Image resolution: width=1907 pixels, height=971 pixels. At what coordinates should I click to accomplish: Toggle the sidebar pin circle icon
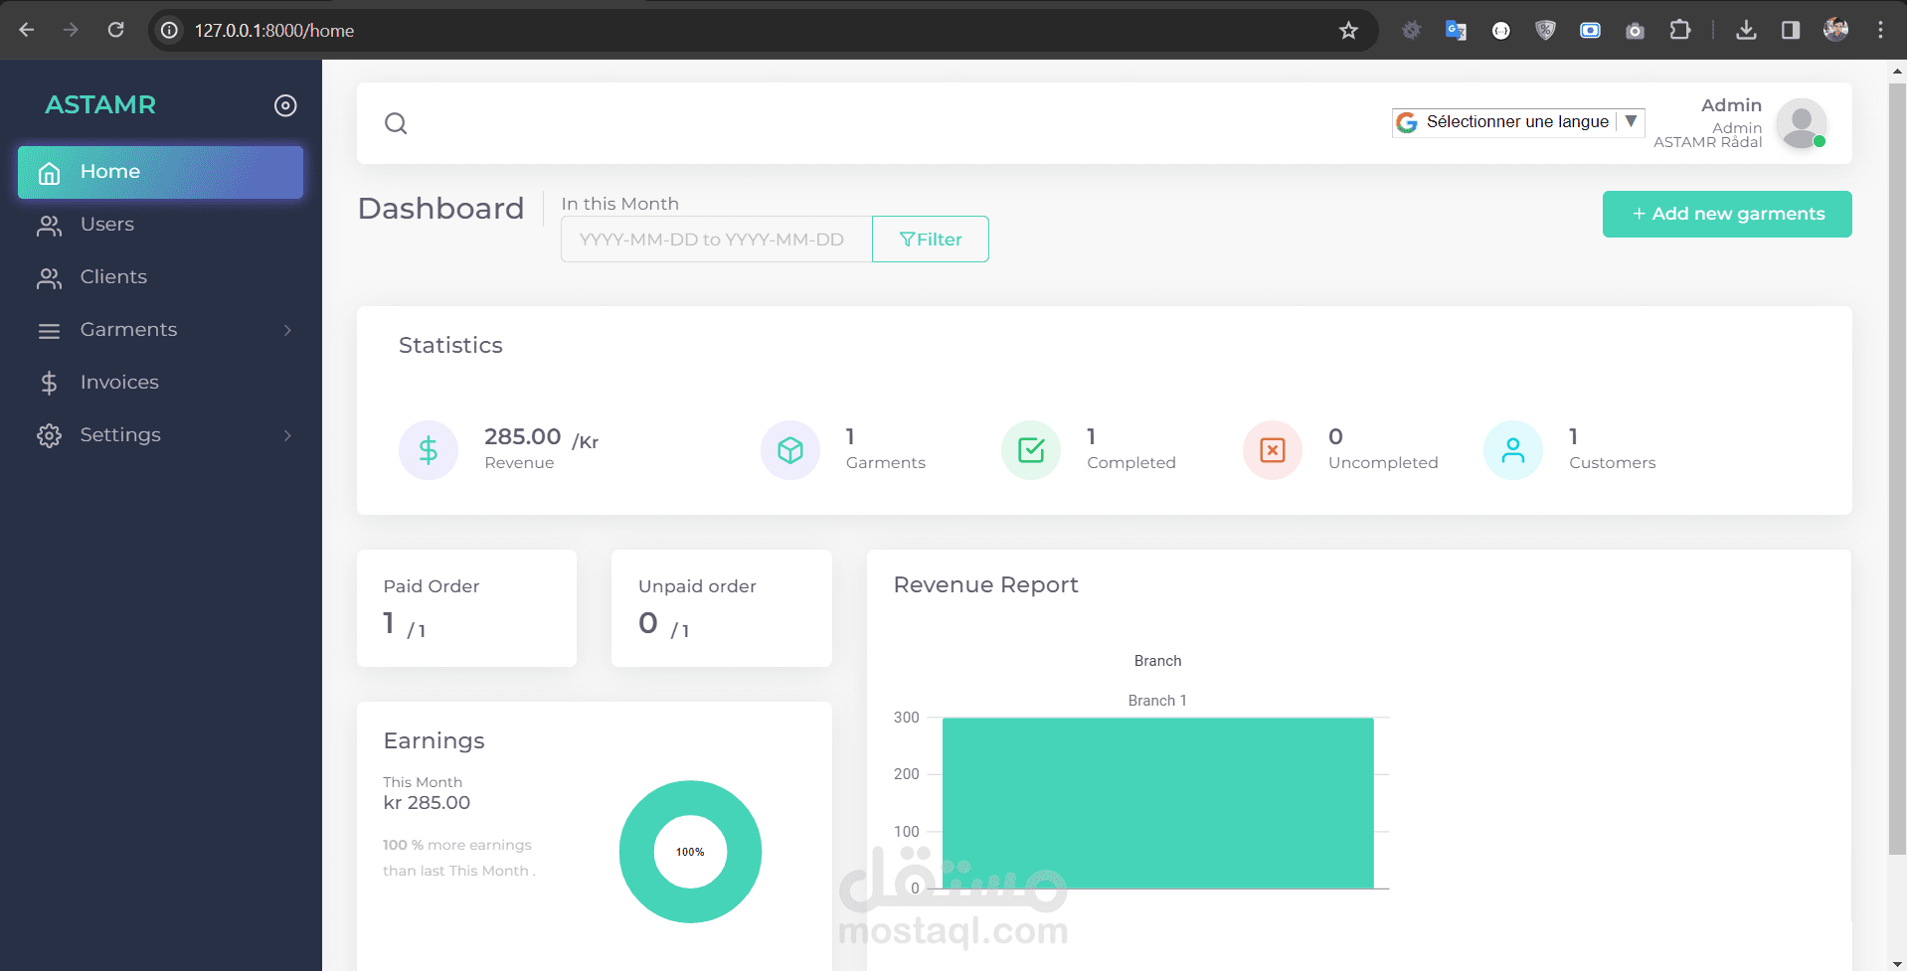(285, 105)
